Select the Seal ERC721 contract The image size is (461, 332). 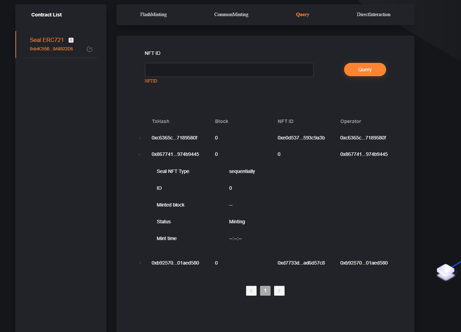[x=46, y=40]
